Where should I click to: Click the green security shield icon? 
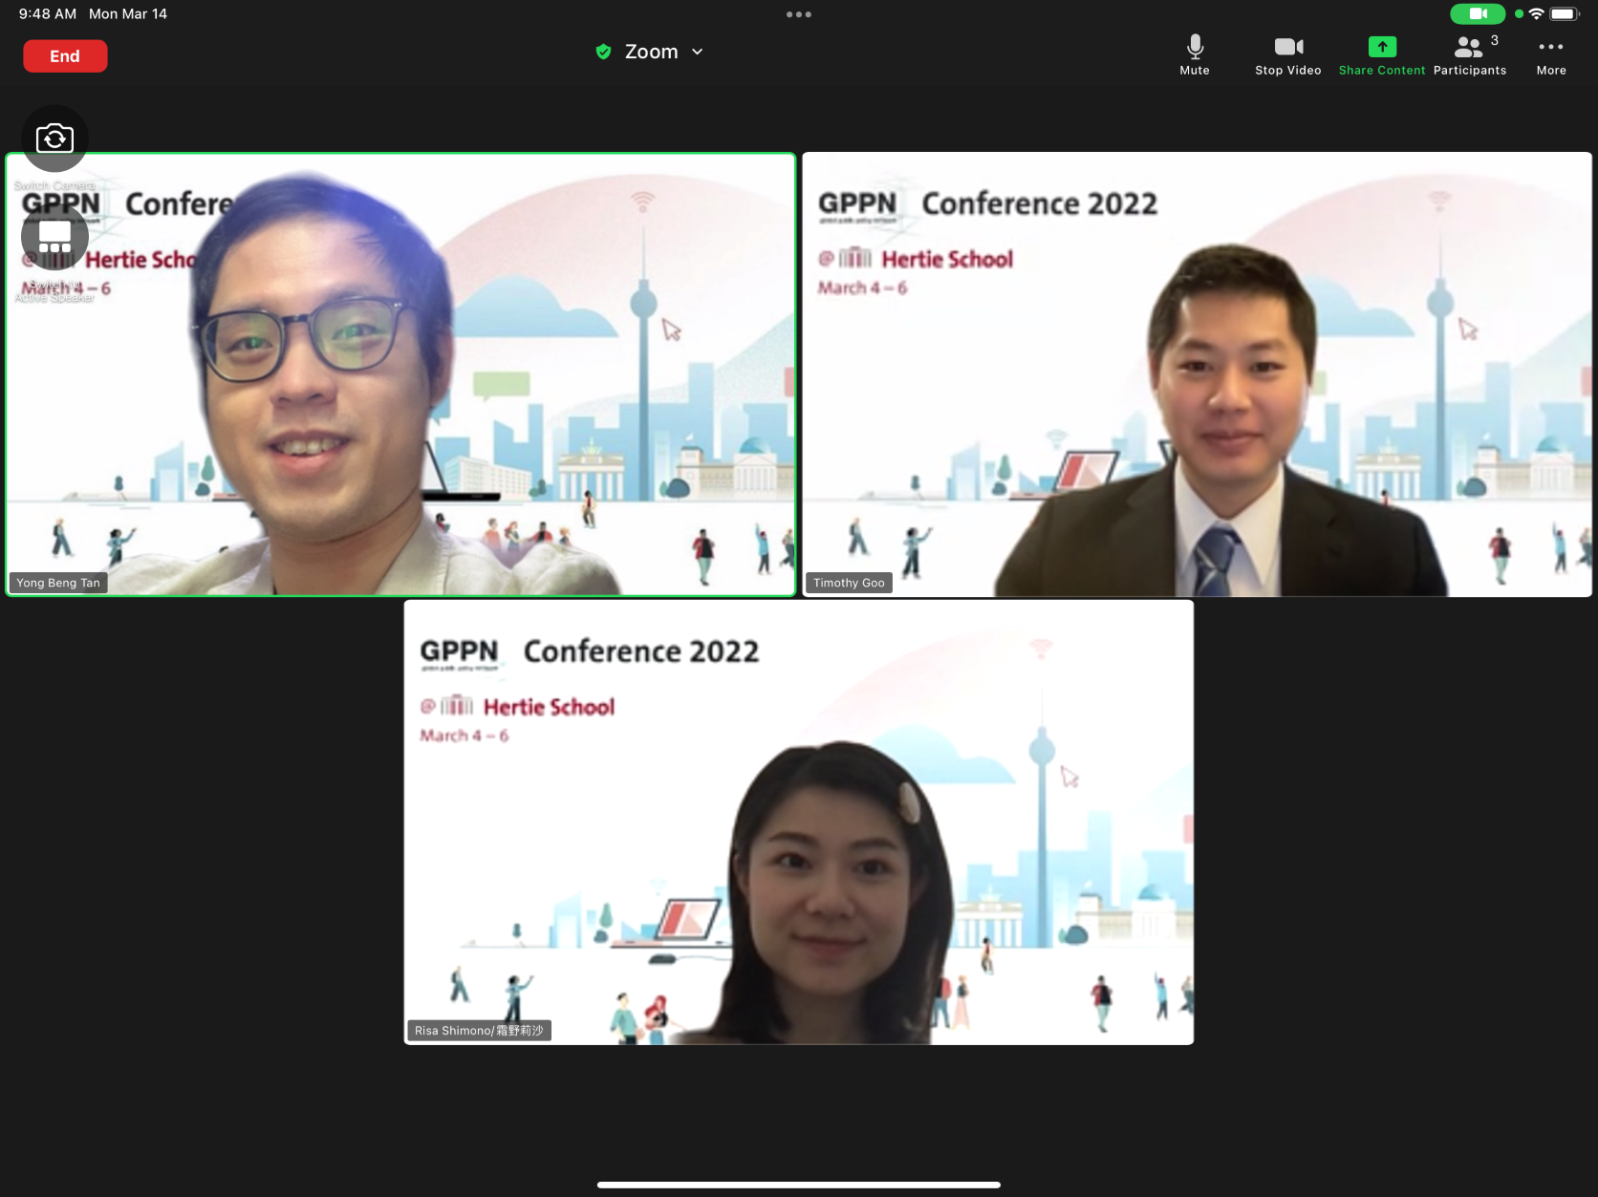(x=603, y=52)
